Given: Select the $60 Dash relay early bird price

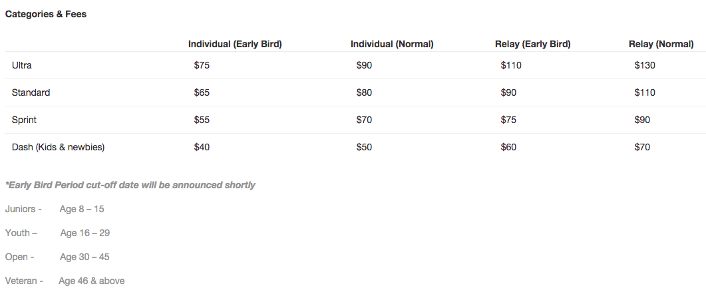Looking at the screenshot, I should tap(508, 147).
